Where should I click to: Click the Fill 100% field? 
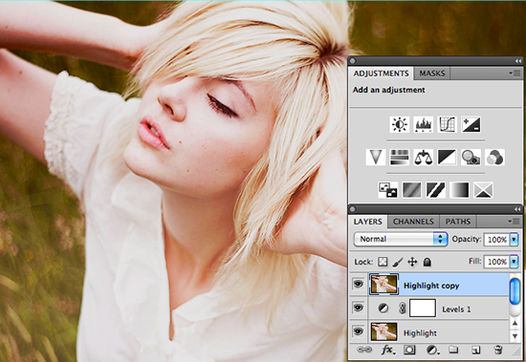point(496,262)
